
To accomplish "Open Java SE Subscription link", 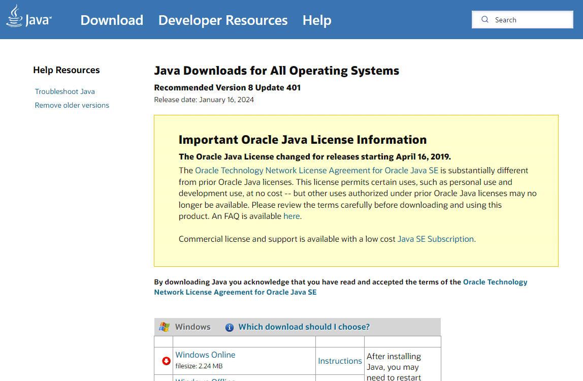I will (x=436, y=239).
